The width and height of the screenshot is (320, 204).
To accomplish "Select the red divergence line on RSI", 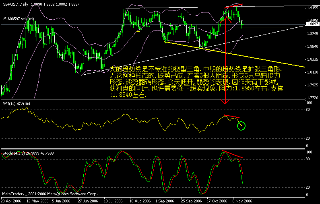I will (231, 116).
